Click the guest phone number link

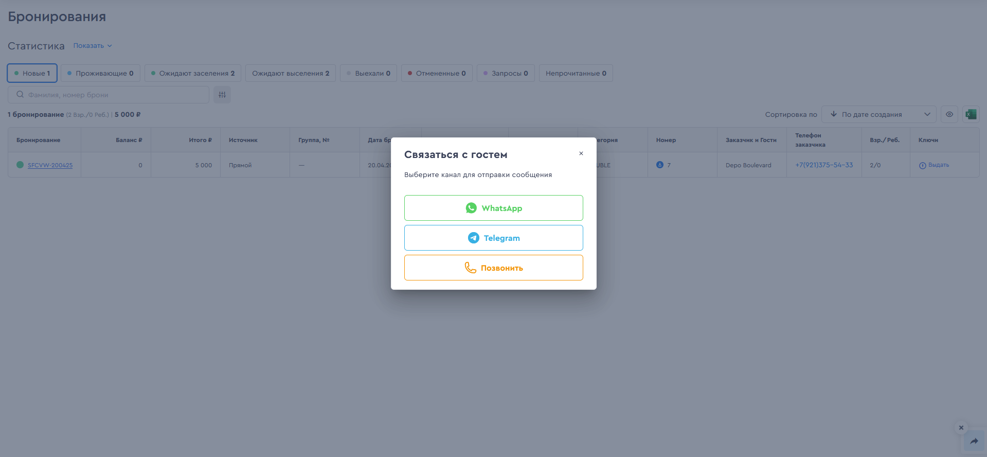[x=823, y=165]
